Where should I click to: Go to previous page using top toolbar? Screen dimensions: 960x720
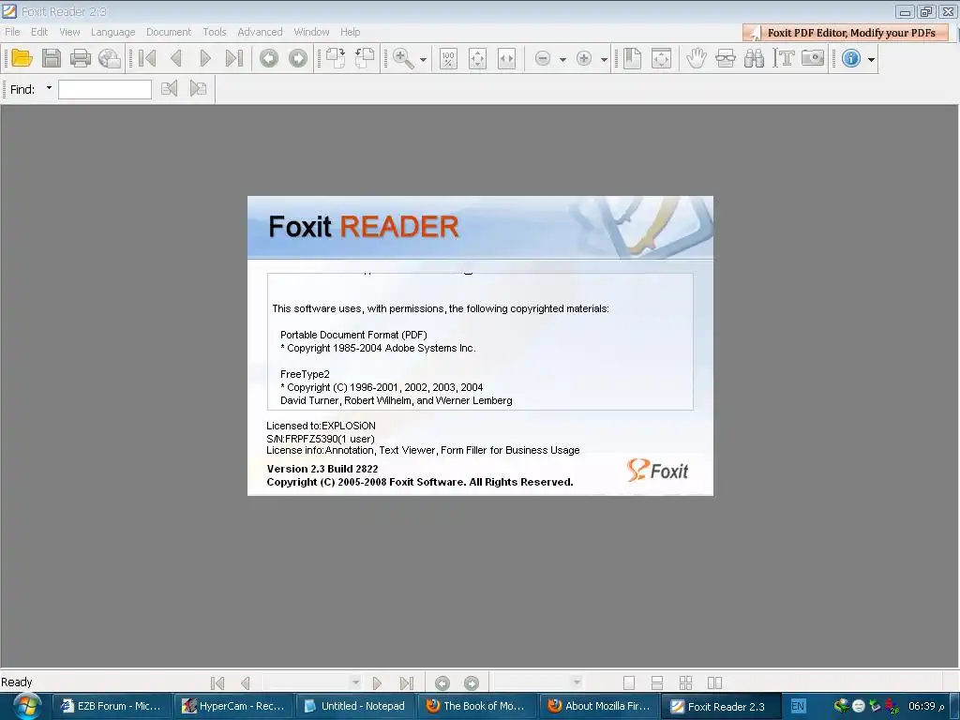176,58
